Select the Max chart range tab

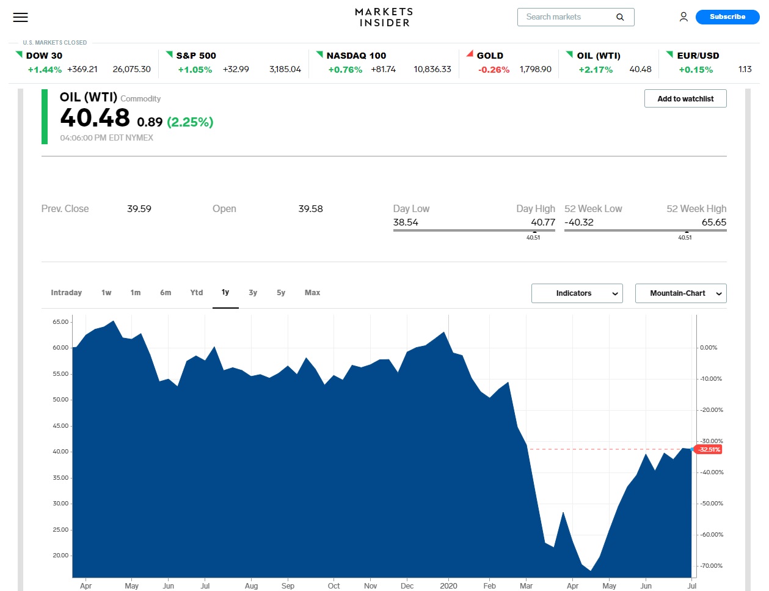point(312,293)
